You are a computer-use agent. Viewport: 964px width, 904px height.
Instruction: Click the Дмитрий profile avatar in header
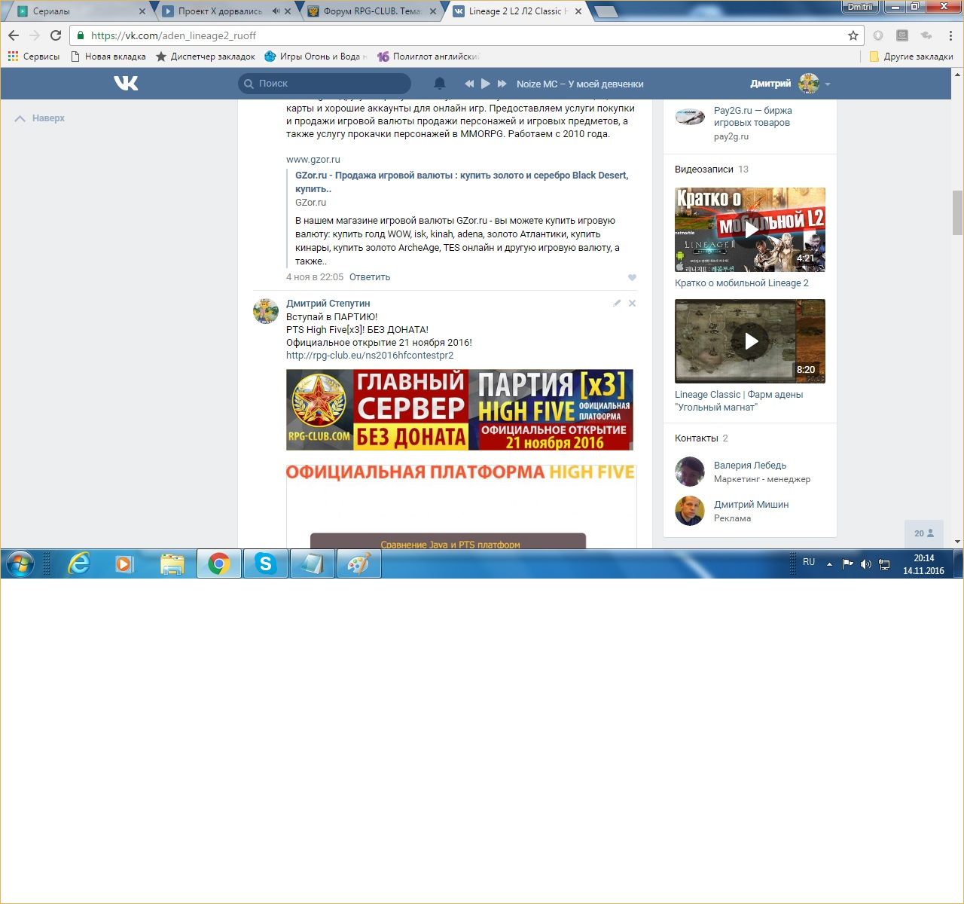[x=809, y=84]
